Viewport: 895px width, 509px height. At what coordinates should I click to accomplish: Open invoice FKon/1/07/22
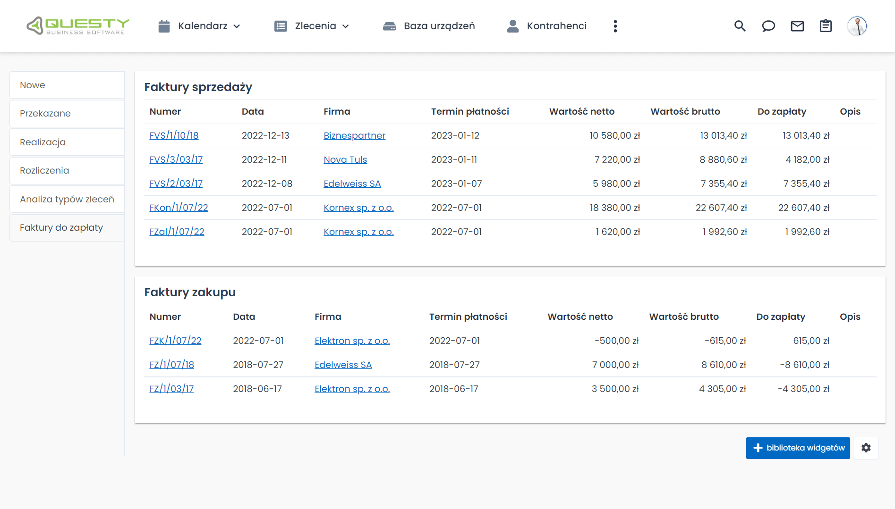click(x=179, y=208)
